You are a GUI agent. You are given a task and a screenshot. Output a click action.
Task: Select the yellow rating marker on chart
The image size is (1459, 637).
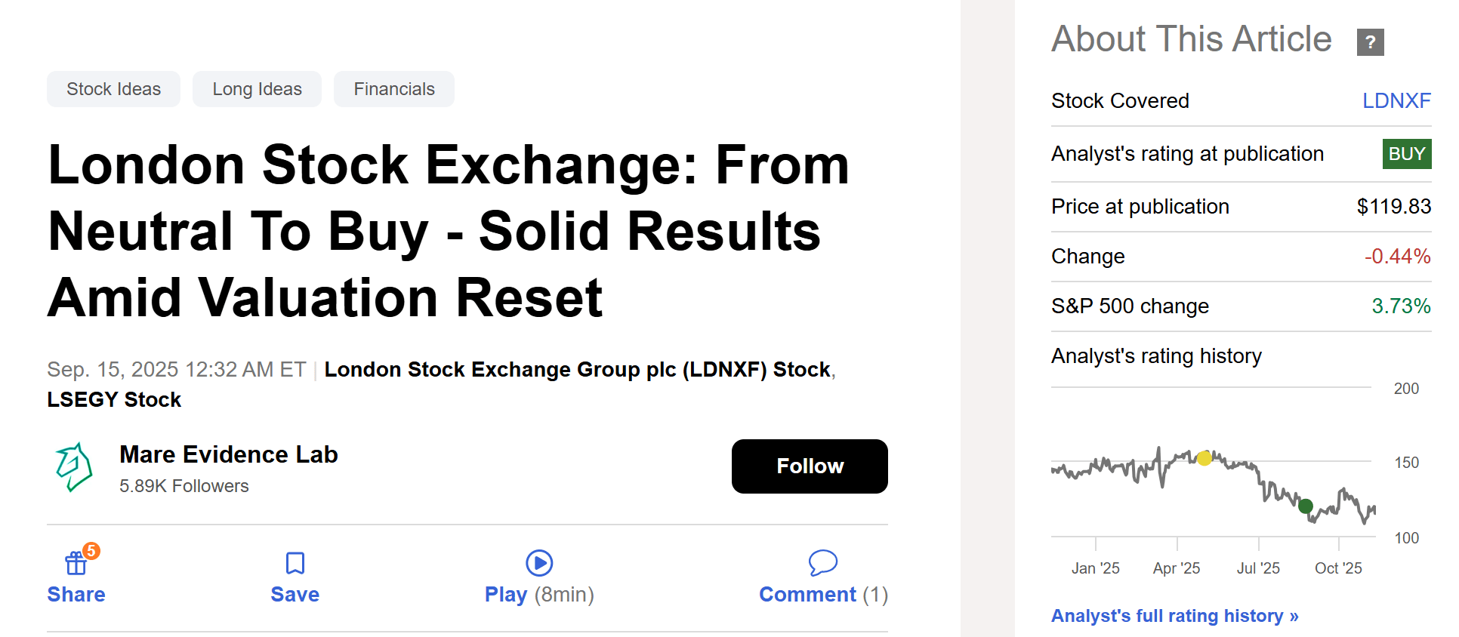pos(1205,458)
